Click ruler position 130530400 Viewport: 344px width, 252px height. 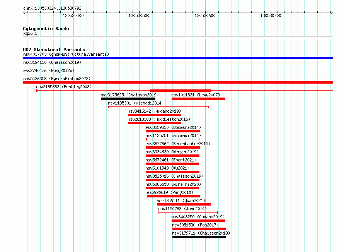point(73,15)
